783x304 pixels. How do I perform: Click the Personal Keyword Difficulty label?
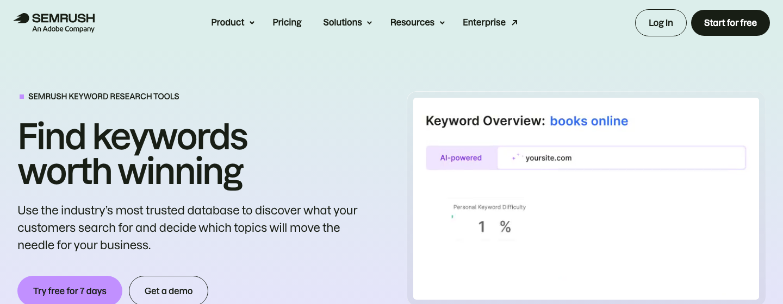point(489,207)
